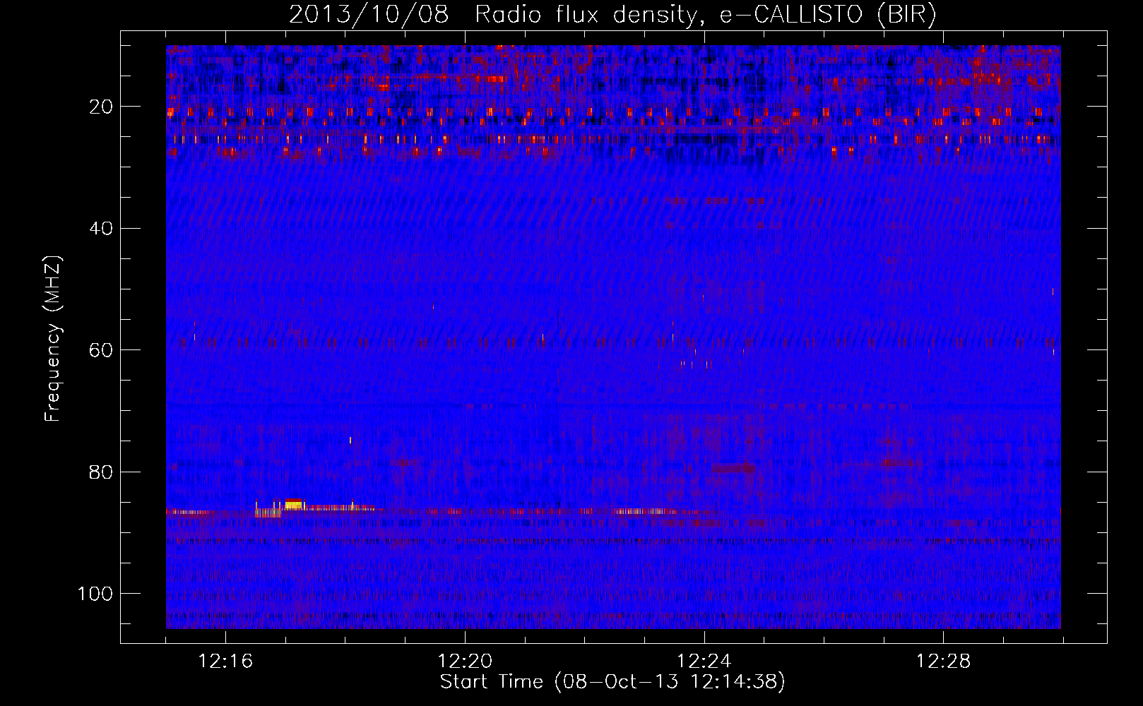Viewport: 1143px width, 706px height.
Task: Click the bright yellow burst near 86 MHz
Action: (294, 504)
